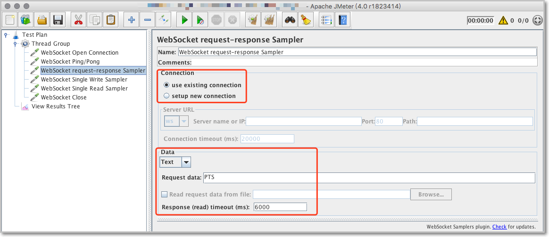The image size is (549, 237).
Task: Select WebSocket request-response Sampler tree item
Action: [93, 70]
